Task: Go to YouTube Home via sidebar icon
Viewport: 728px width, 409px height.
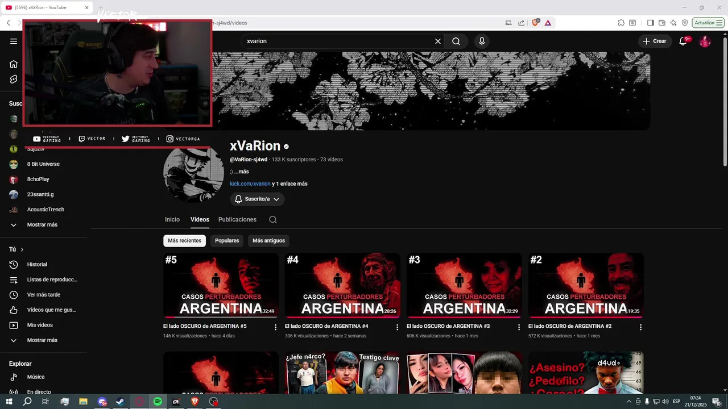Action: tap(14, 64)
